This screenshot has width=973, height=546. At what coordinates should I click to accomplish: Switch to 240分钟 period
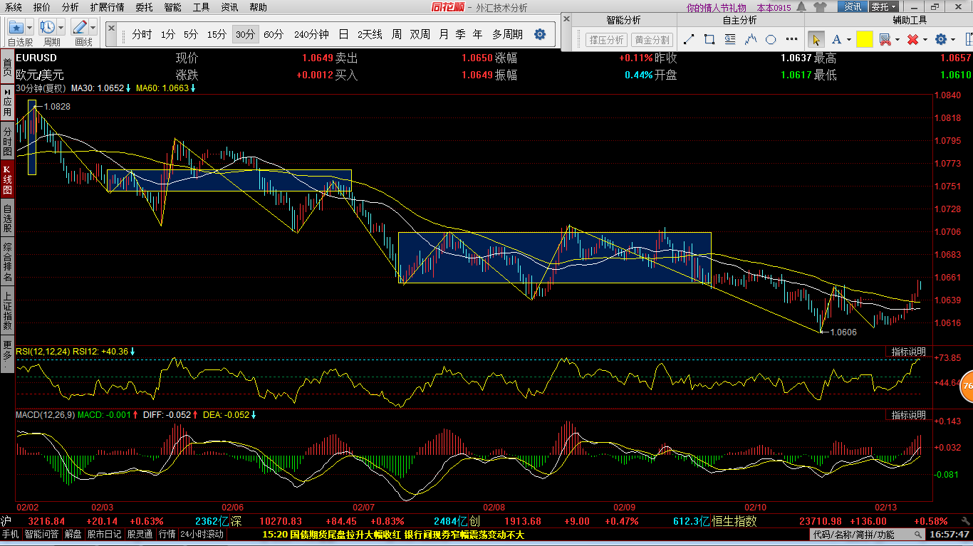pyautogui.click(x=311, y=34)
